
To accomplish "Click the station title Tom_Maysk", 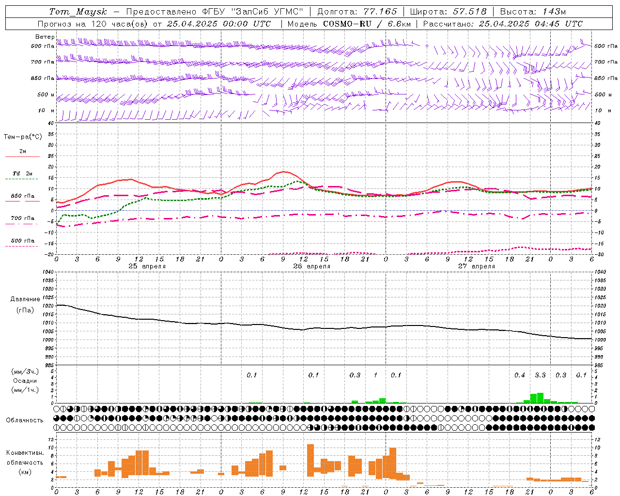I will pyautogui.click(x=78, y=12).
